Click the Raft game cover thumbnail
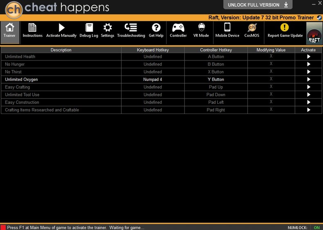The width and height of the screenshot is (323, 230). pos(314,33)
